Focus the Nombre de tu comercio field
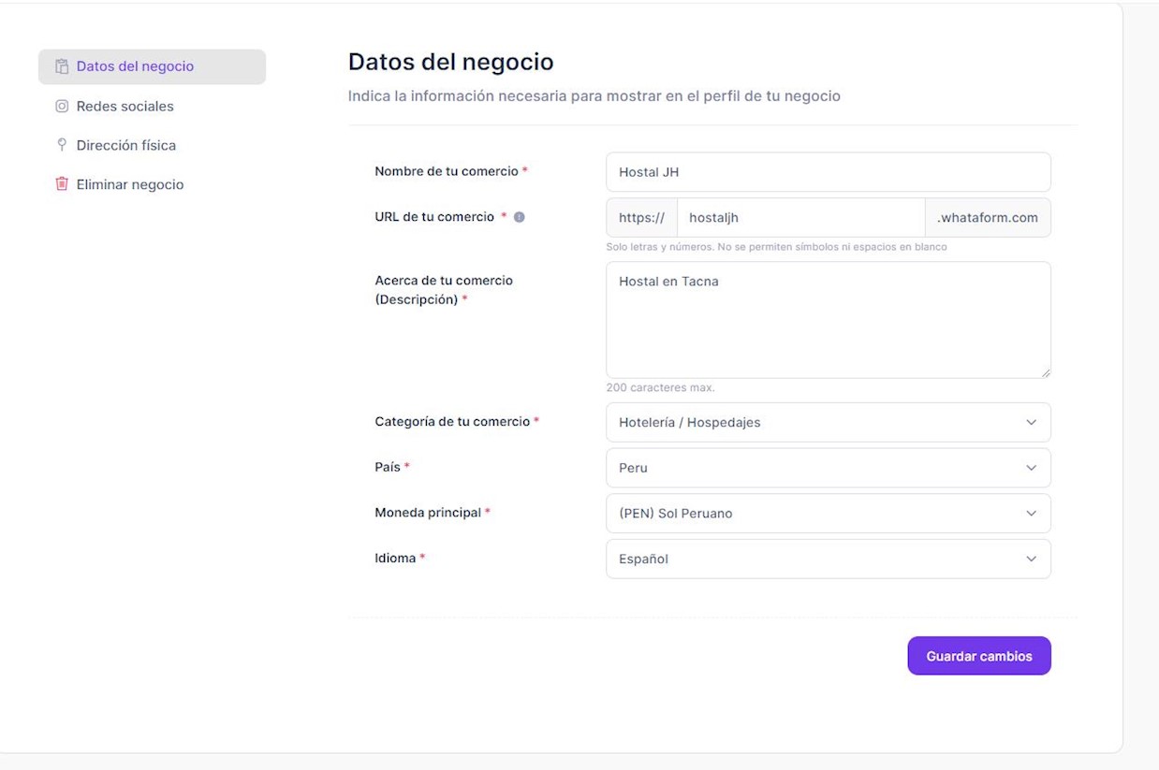The width and height of the screenshot is (1159, 770). click(828, 172)
